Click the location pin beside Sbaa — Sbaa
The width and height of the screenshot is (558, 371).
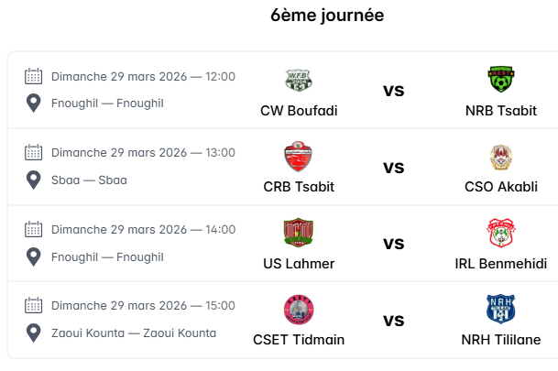tap(34, 180)
